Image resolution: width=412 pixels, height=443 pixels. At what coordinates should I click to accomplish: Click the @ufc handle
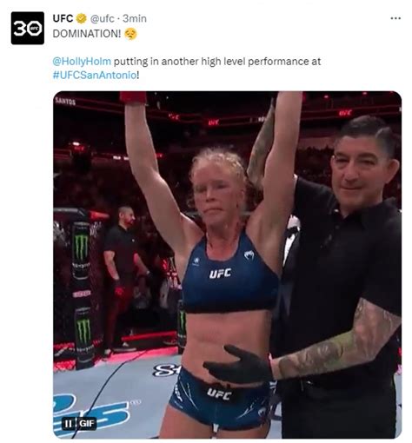(102, 18)
